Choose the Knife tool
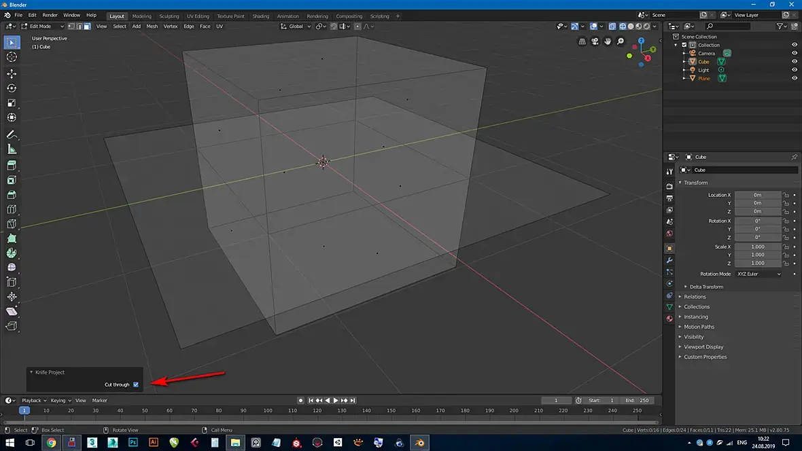 [x=12, y=223]
